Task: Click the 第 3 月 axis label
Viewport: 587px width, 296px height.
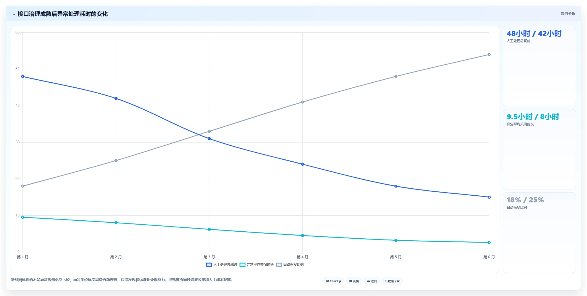Action: (209, 257)
